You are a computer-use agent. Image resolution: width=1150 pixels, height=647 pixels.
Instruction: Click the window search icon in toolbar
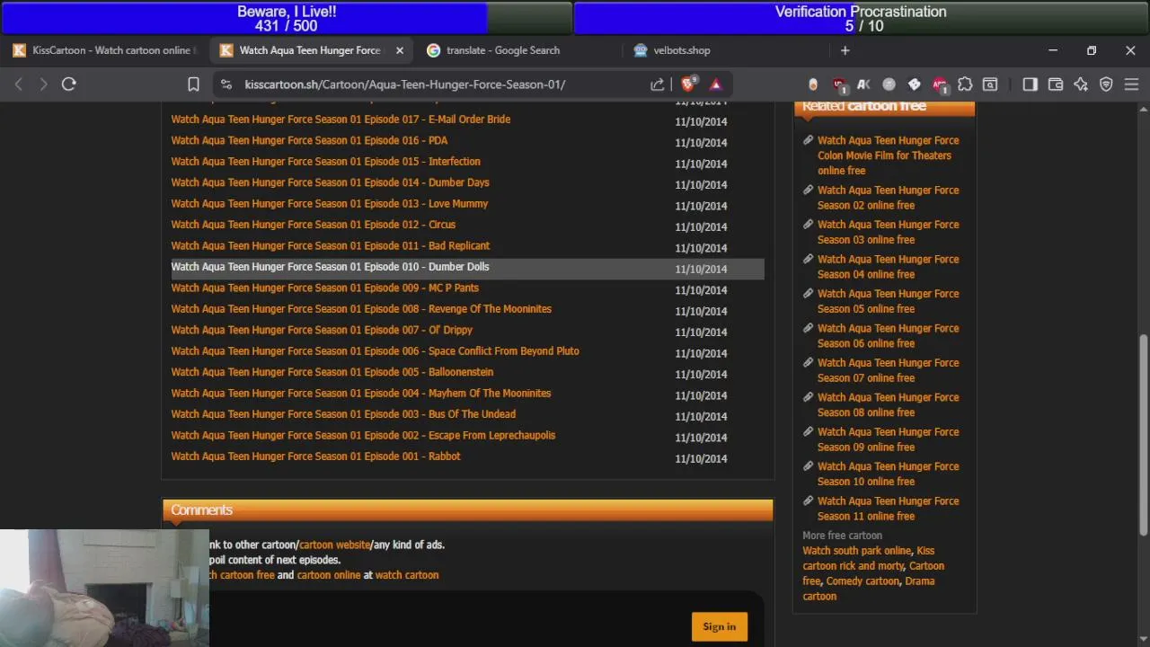coord(990,84)
